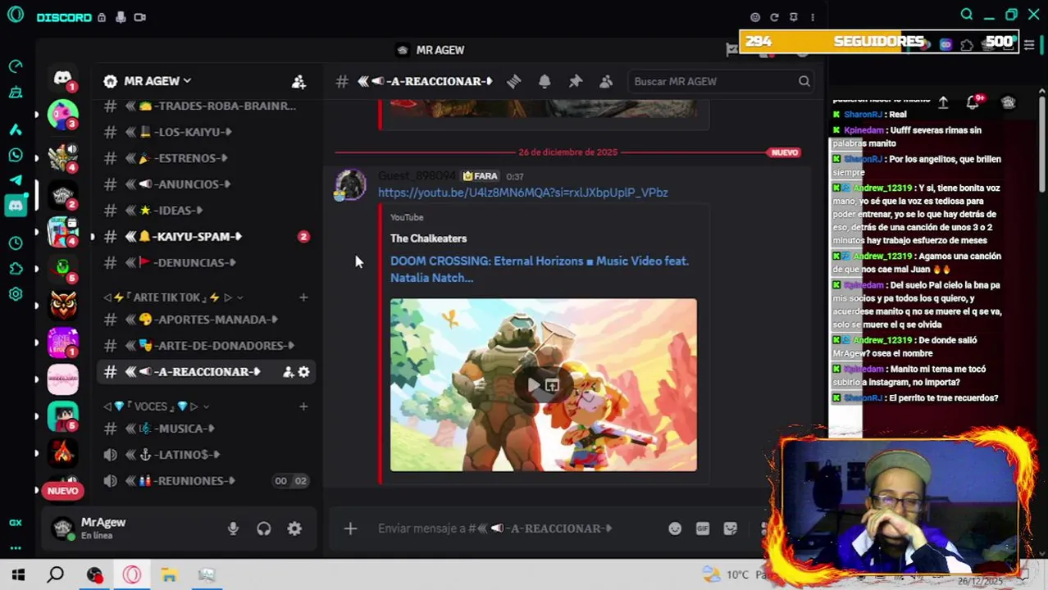The width and height of the screenshot is (1048, 590).
Task: Open emoji picker in message bar
Action: tap(675, 529)
